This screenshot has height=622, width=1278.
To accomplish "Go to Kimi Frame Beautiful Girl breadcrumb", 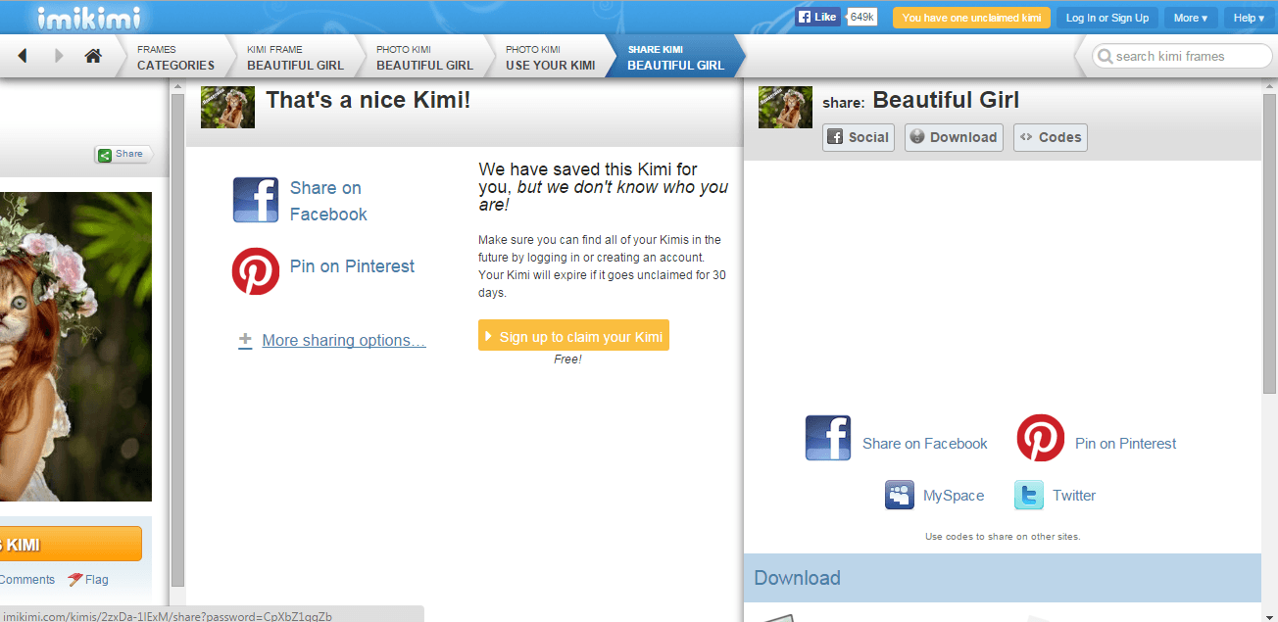I will (x=295, y=57).
